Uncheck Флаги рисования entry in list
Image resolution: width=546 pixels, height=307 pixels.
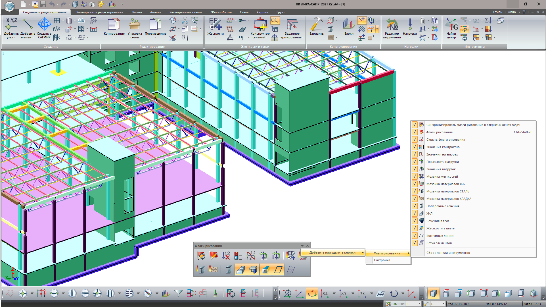pos(415,132)
